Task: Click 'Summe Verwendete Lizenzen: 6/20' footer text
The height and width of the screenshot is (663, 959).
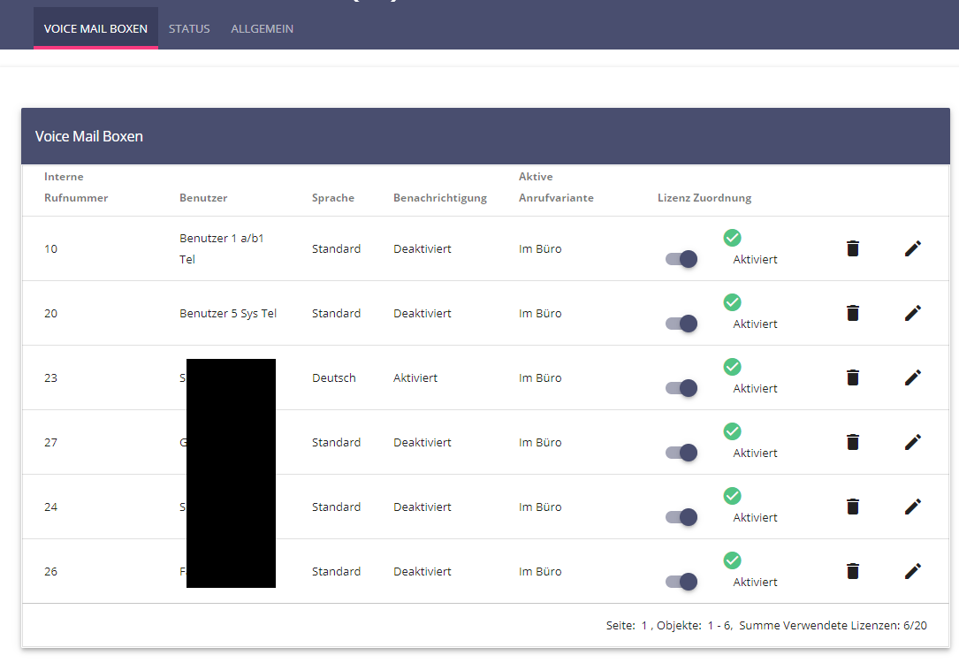Action: (833, 625)
